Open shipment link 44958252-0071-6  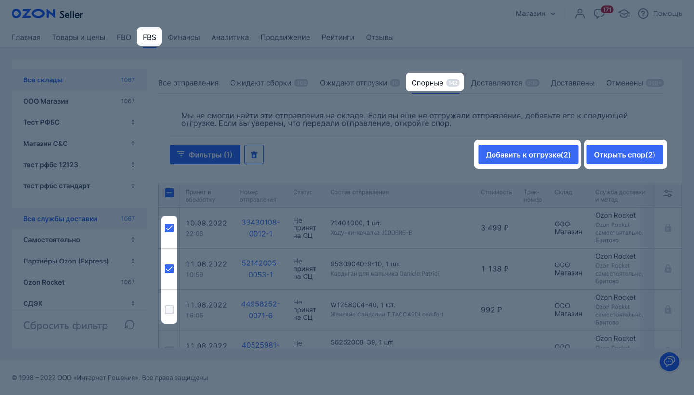[260, 310]
